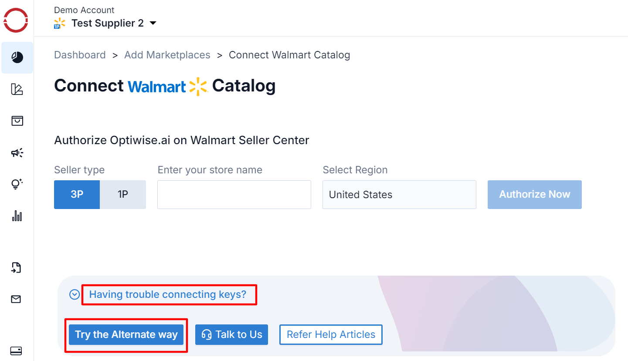Click the Authorize Now button
The width and height of the screenshot is (628, 361).
coord(535,195)
